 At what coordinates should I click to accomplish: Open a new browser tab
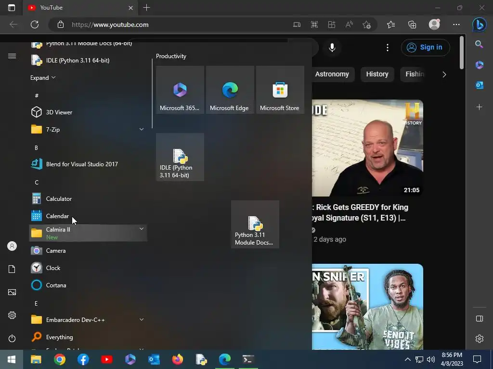(146, 8)
